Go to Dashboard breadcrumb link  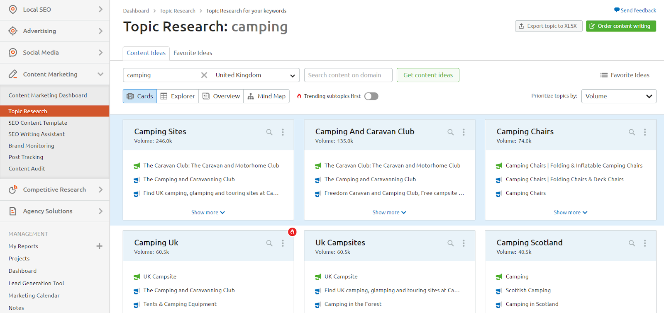[136, 11]
